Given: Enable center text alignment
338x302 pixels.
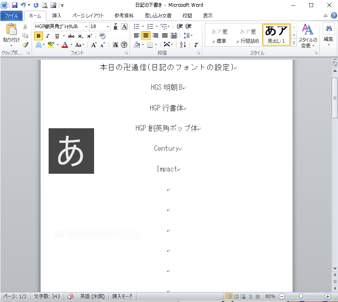Looking at the screenshot, I should pyautogui.click(x=145, y=36).
